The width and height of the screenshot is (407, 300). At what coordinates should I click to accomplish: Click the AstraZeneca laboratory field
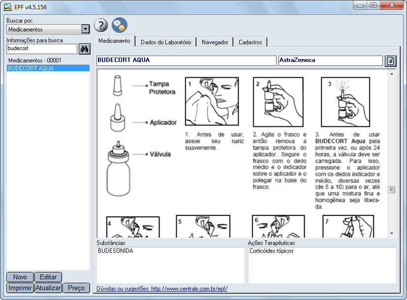(330, 60)
